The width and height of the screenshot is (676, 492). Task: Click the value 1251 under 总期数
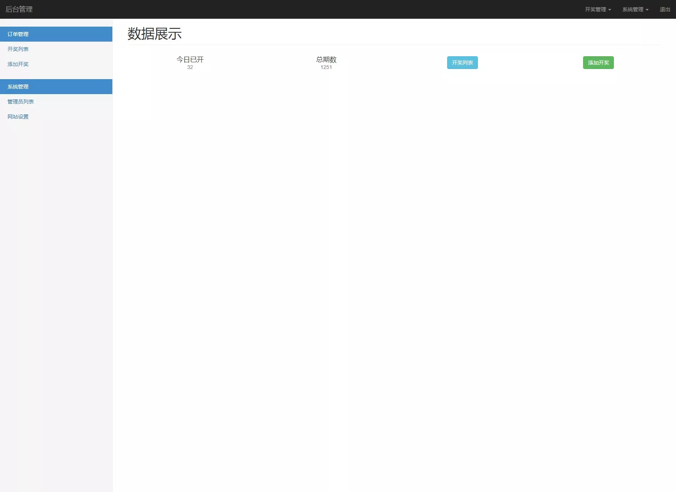326,67
